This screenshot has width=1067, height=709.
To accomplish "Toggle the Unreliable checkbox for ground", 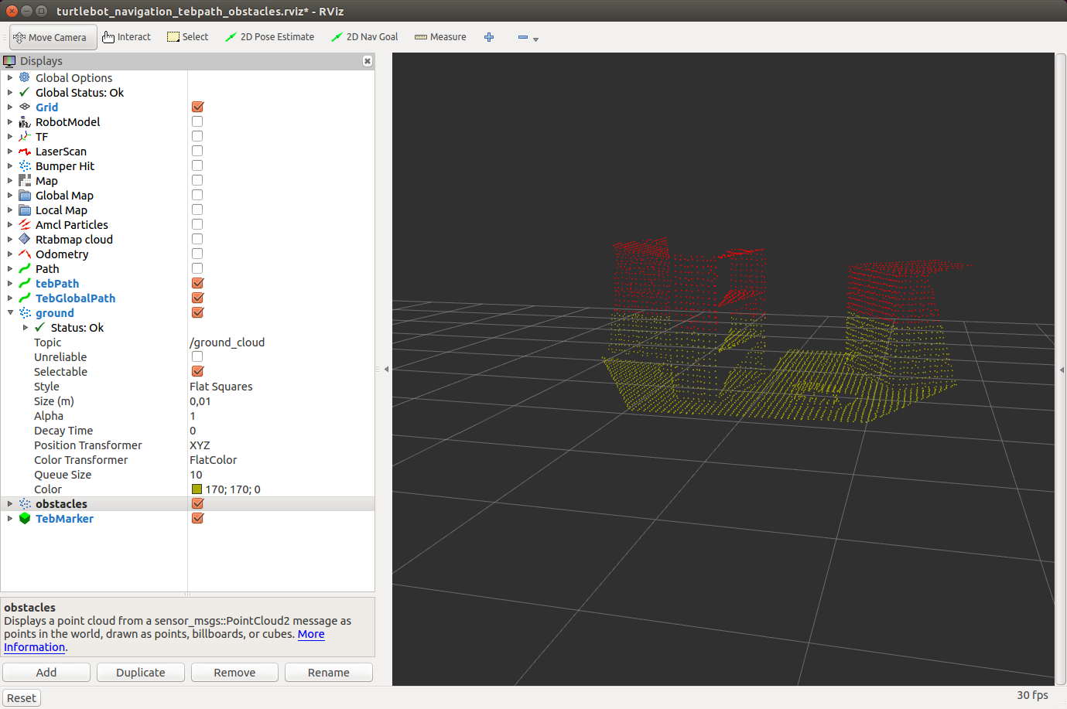I will pos(197,356).
